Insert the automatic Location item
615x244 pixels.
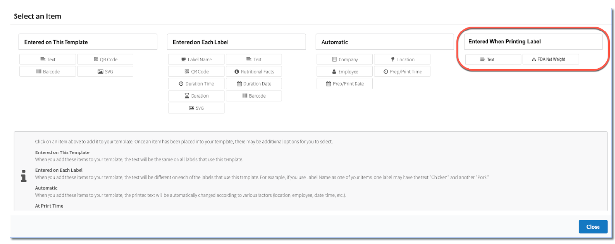pos(402,60)
